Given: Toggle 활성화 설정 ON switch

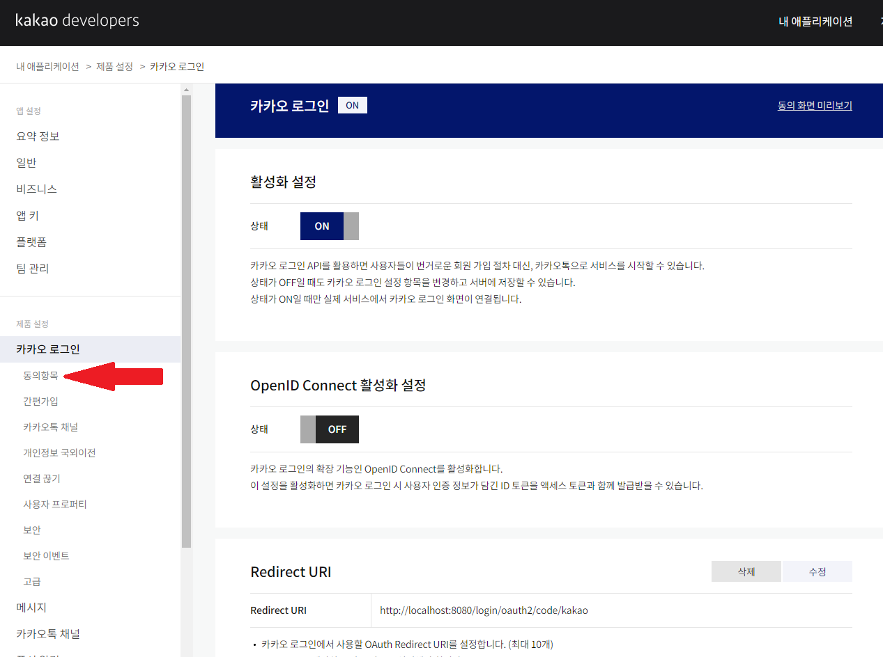Looking at the screenshot, I should tap(329, 226).
